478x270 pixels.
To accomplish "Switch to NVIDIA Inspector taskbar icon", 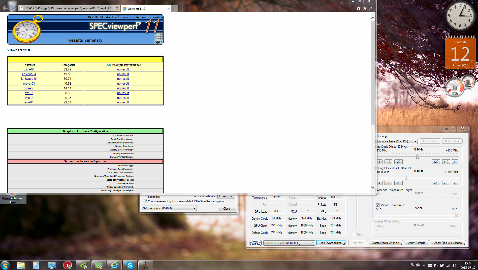I will (83, 265).
